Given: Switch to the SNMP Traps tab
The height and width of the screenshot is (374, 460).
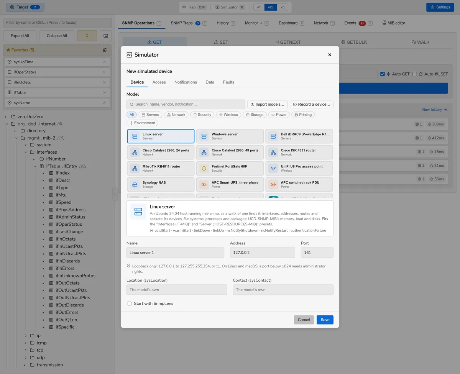Looking at the screenshot, I should 189,23.
